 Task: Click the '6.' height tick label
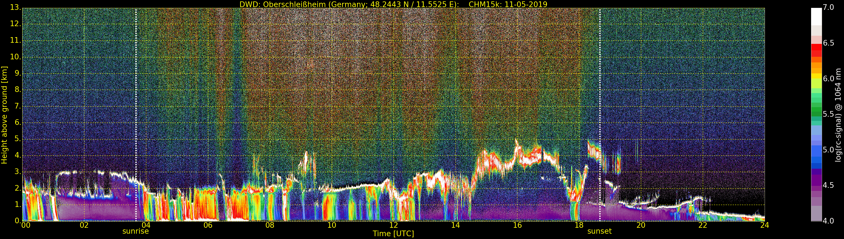click(x=18, y=122)
